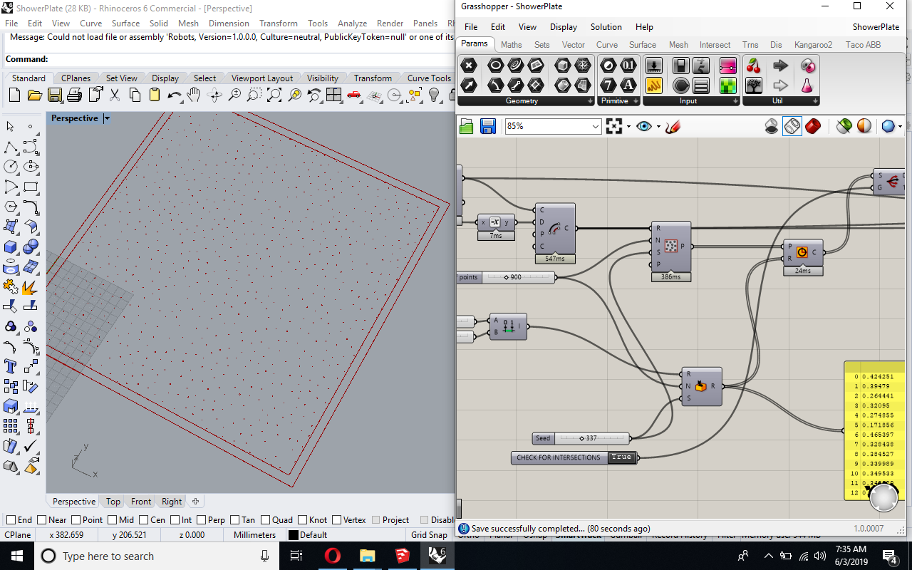Viewport: 912px width, 570px height.
Task: Select the Pan hand tool in Rhino
Action: [194, 95]
